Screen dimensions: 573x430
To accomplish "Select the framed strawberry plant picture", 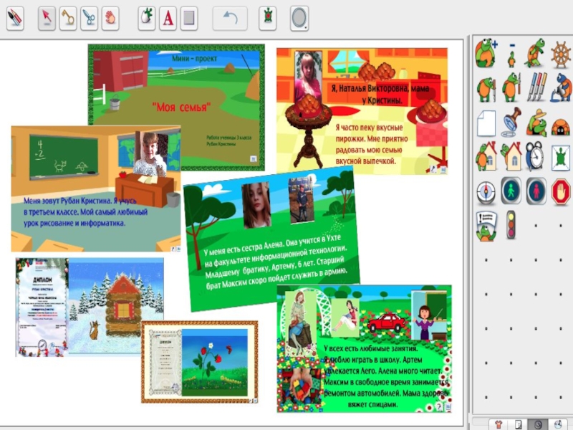I will click(200, 362).
